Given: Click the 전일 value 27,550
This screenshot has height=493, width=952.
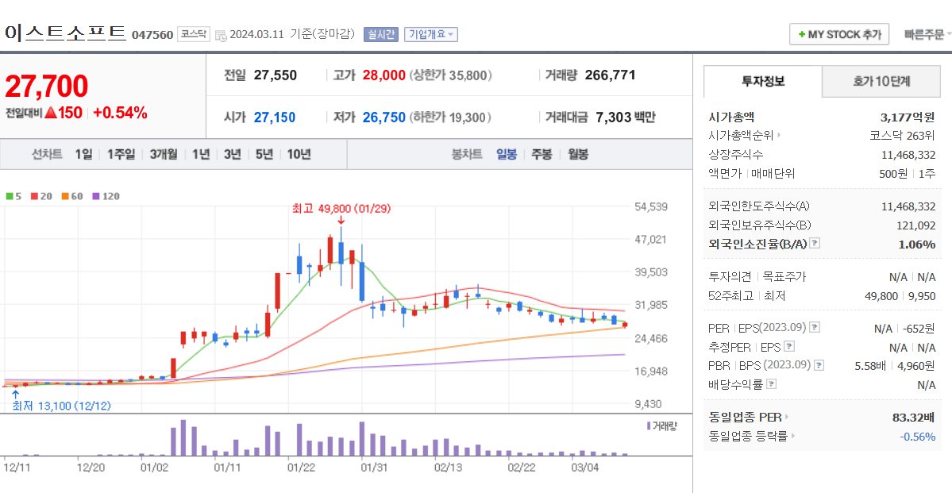Looking at the screenshot, I should 275,75.
